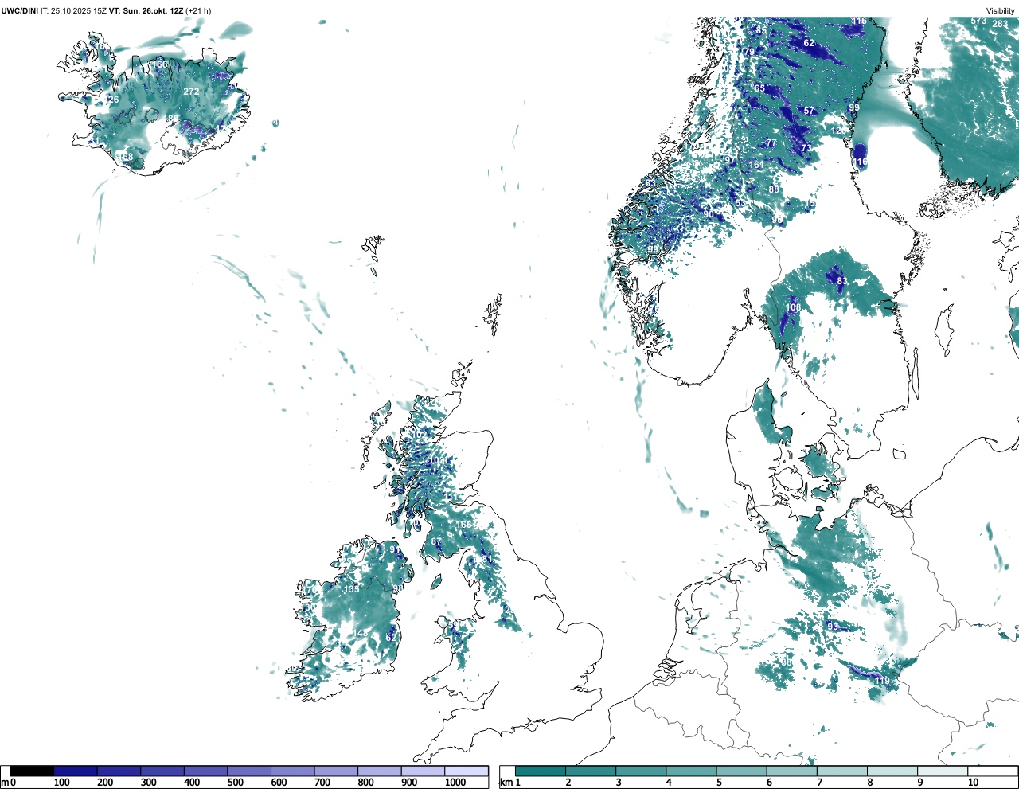This screenshot has width=1019, height=789.
Task: Select the 3–4 km teal legend block
Action: point(641,771)
